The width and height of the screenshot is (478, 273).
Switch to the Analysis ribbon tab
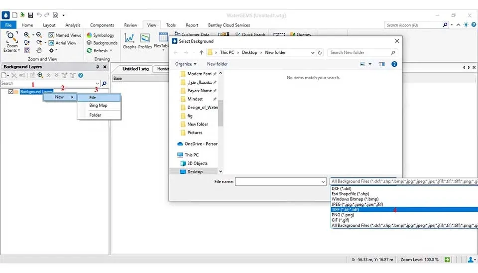[73, 25]
